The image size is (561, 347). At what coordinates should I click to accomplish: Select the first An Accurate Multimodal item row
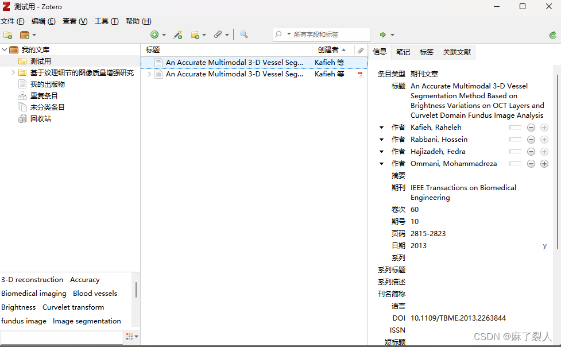[x=254, y=62]
